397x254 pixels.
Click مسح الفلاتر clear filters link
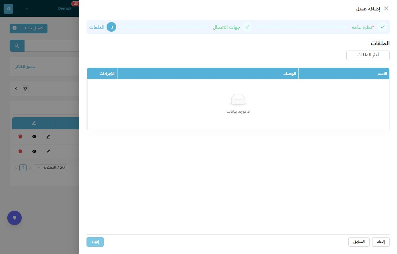[25, 67]
